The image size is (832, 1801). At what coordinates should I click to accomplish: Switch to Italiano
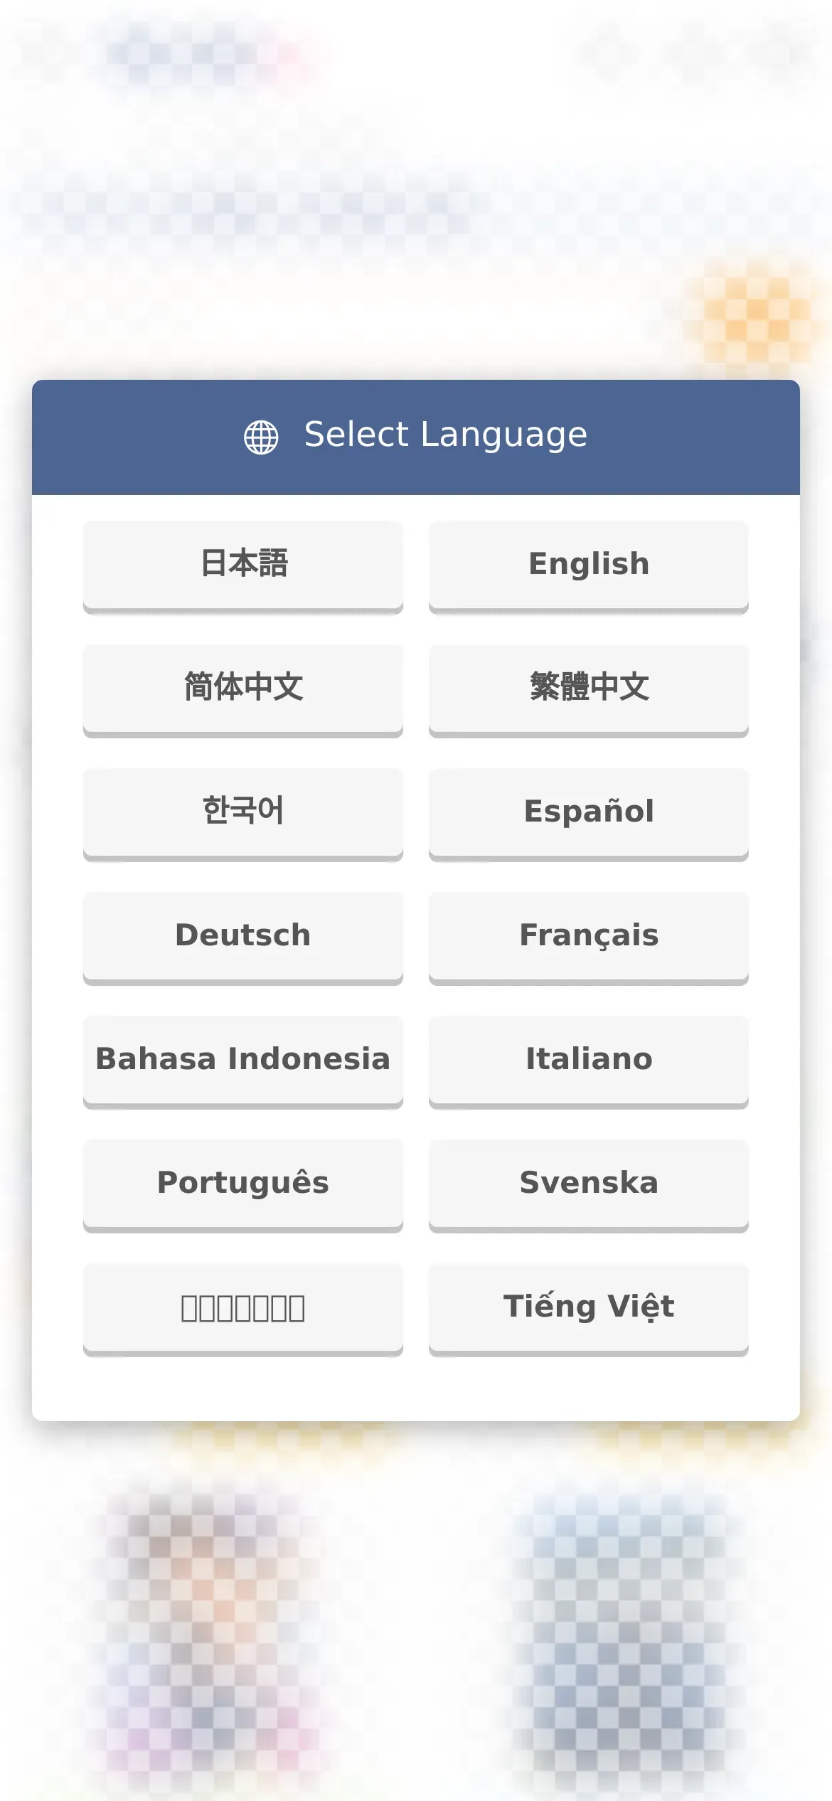589,1060
